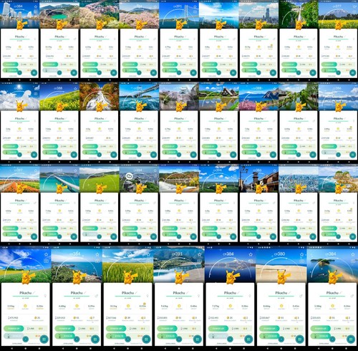The height and width of the screenshot is (351, 358).
Task: Edit Pikachu's name on the sandbar island screen
Action: coord(341,292)
